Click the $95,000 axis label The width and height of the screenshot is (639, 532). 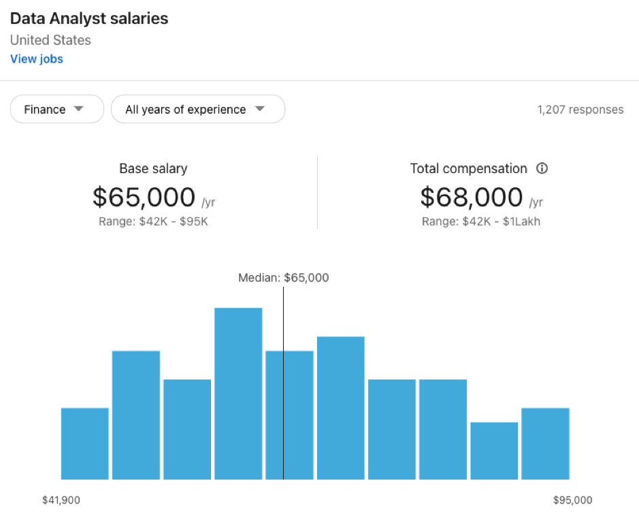(572, 500)
